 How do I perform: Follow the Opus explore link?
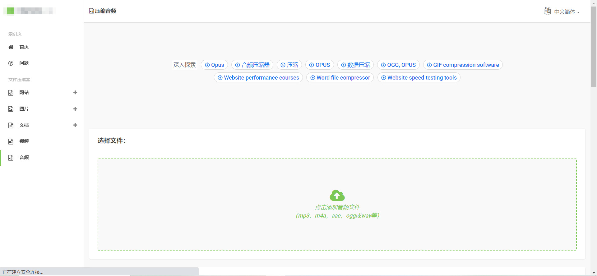(215, 65)
